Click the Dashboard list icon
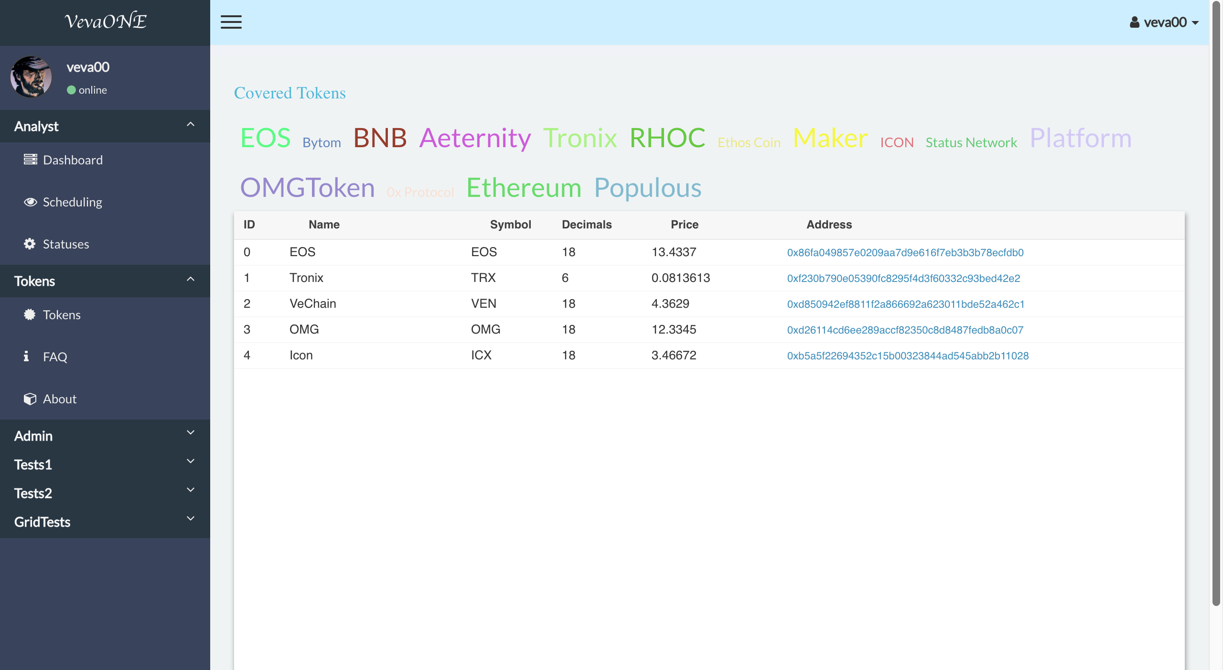Image resolution: width=1223 pixels, height=670 pixels. point(31,159)
